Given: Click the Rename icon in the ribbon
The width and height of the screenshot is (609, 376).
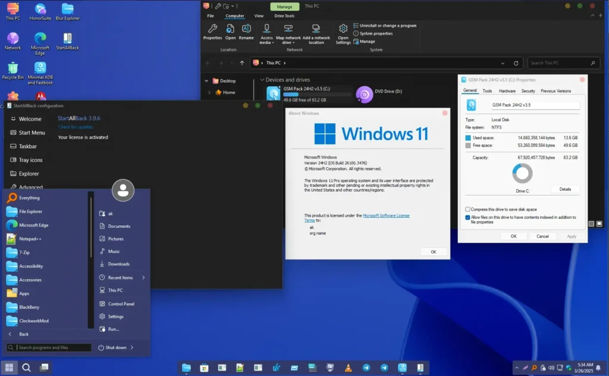Looking at the screenshot, I should tap(246, 29).
